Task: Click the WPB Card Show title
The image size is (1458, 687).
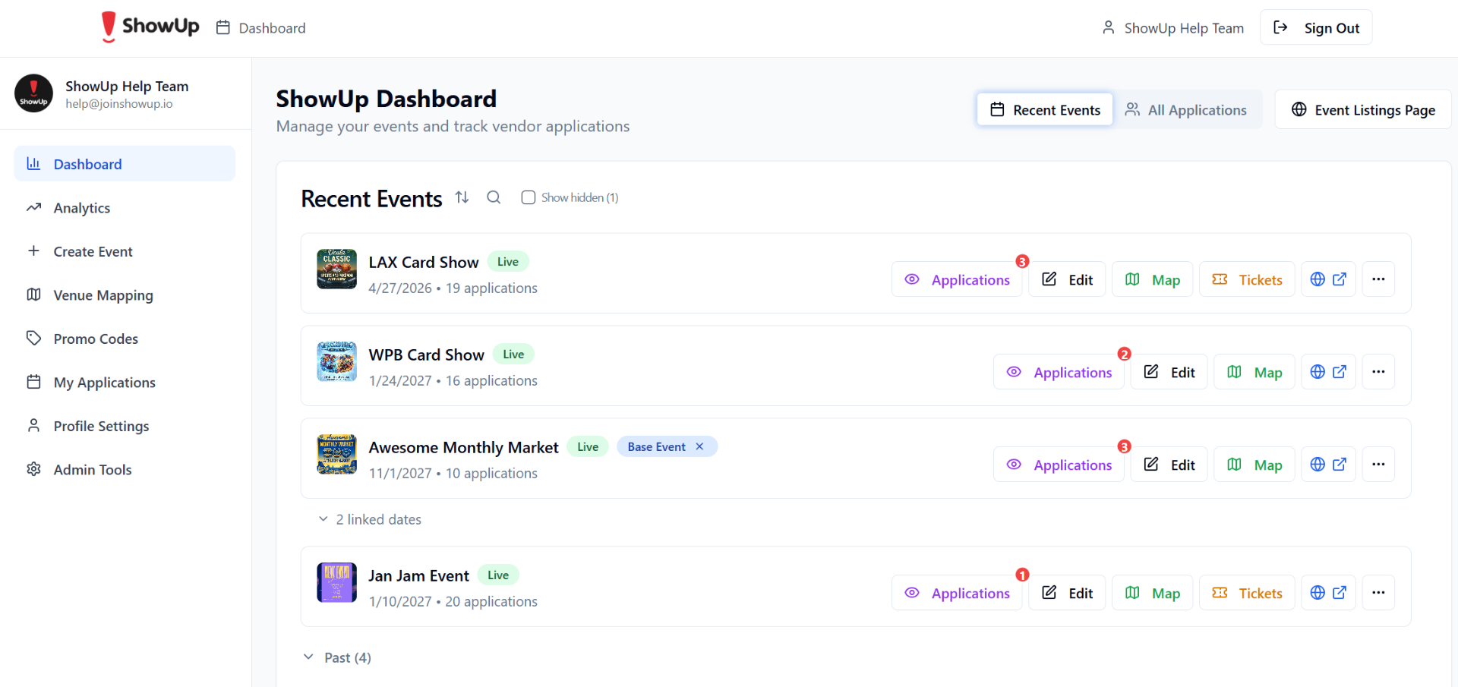Action: (x=426, y=355)
